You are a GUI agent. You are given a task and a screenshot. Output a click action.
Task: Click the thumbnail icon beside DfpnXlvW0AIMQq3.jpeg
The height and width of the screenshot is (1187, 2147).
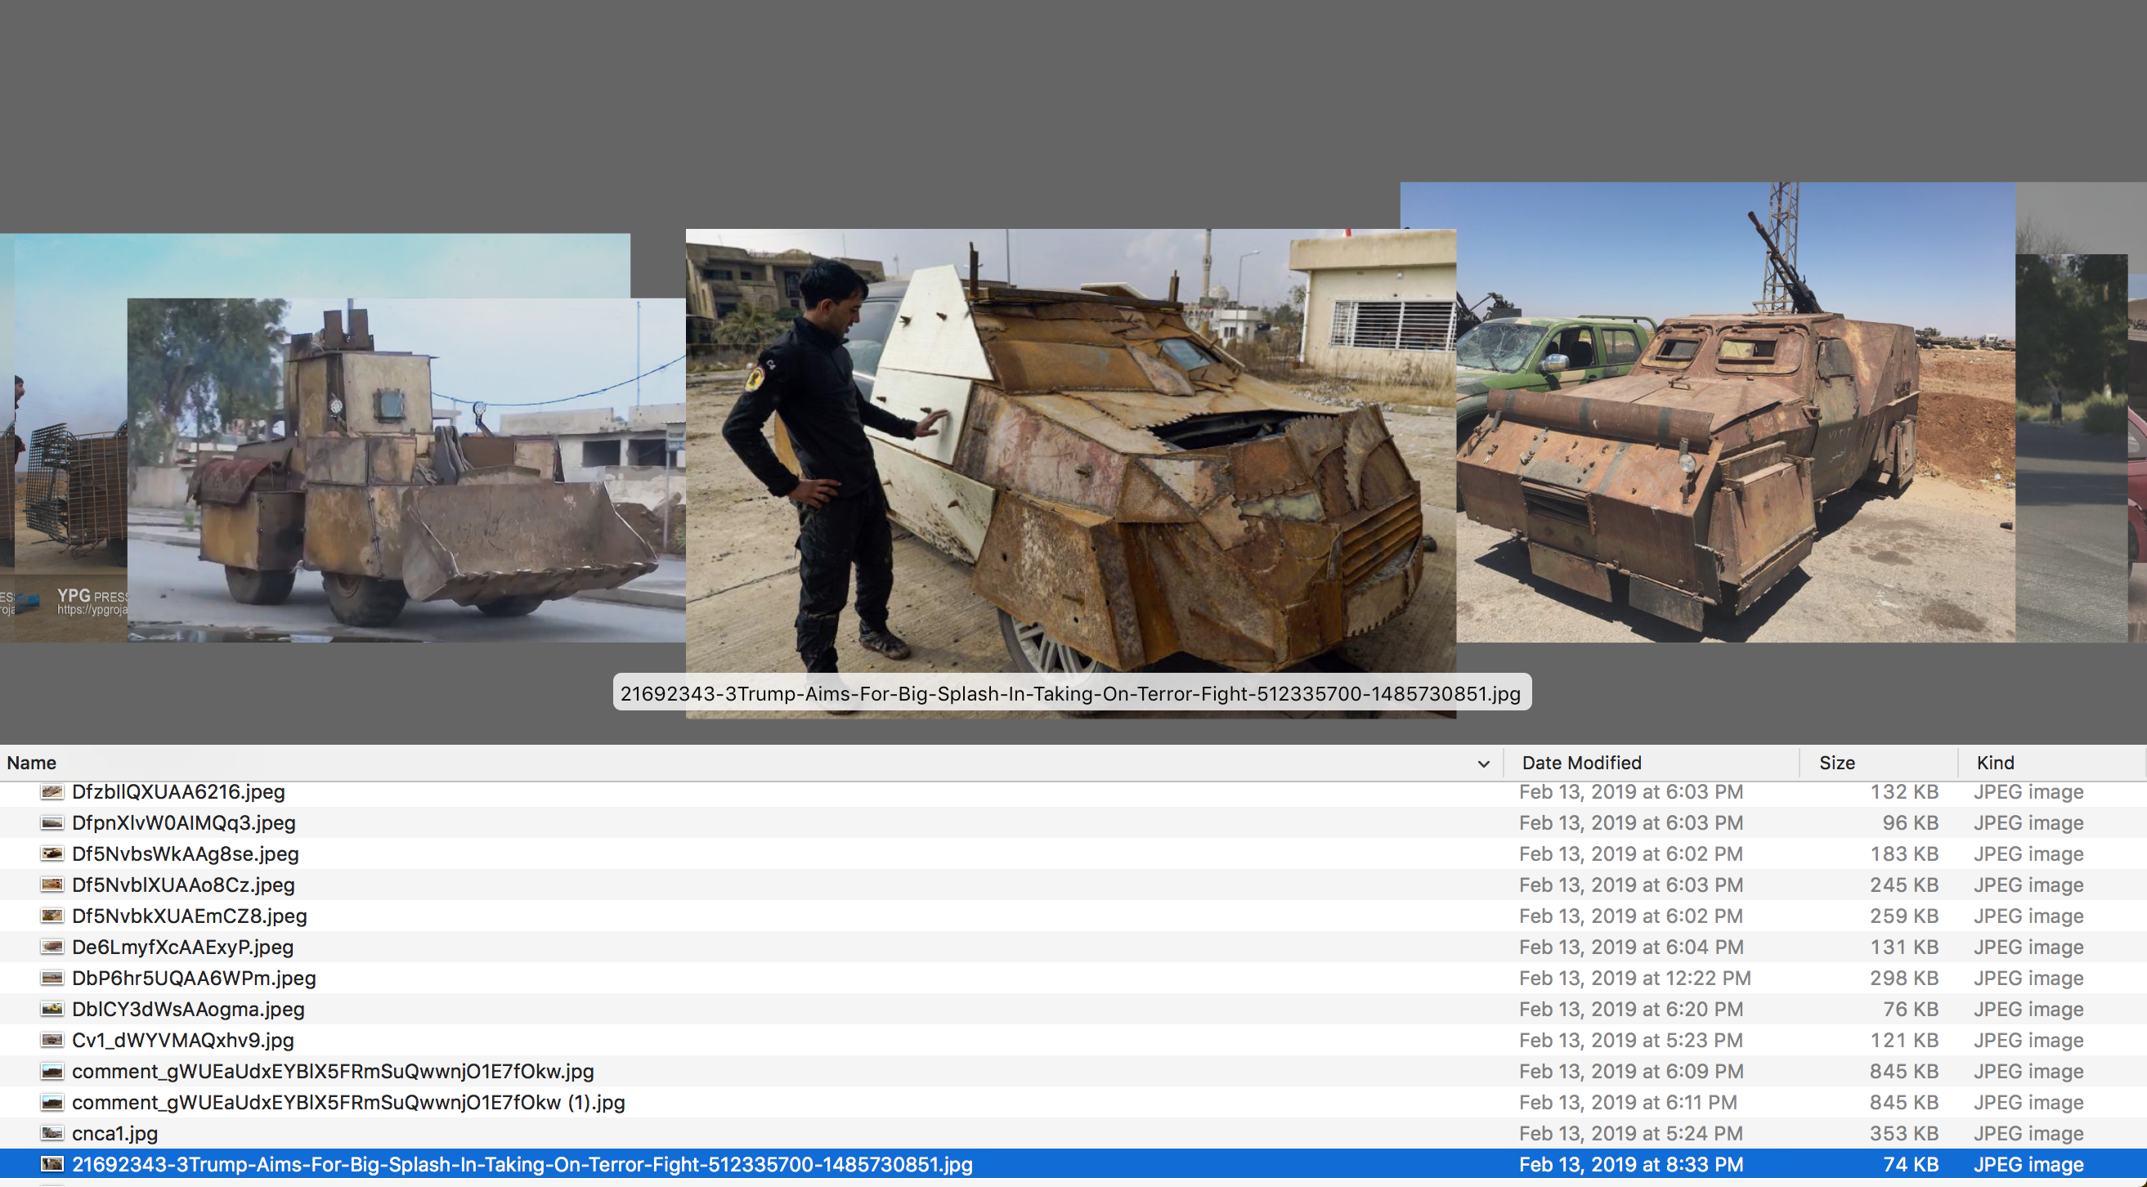point(52,822)
